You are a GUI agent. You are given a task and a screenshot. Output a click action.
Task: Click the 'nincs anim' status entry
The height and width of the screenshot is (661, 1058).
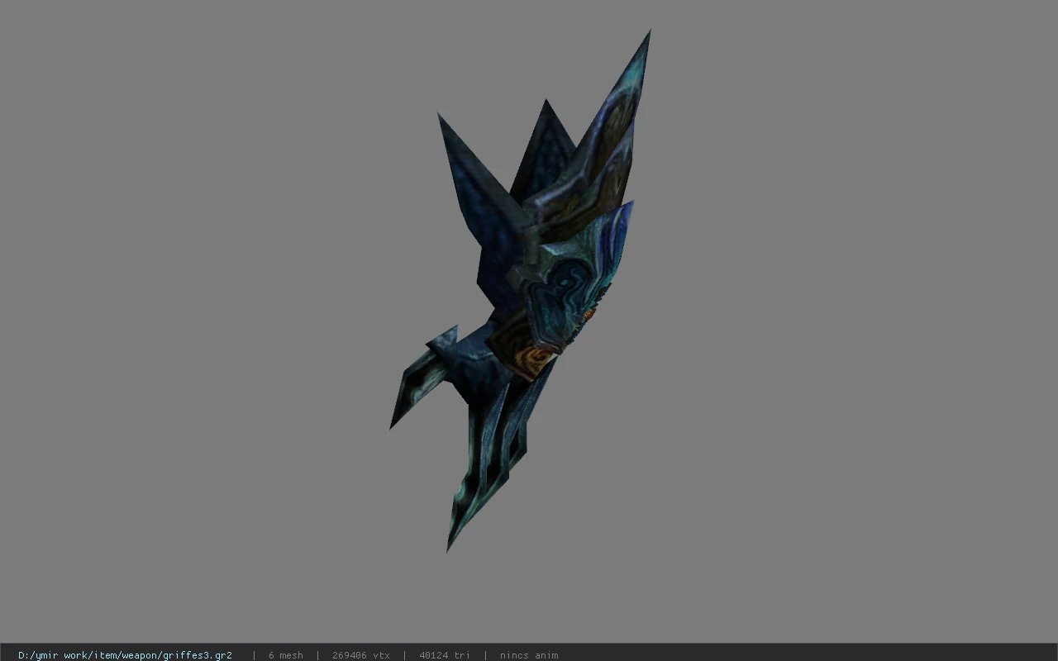(529, 655)
